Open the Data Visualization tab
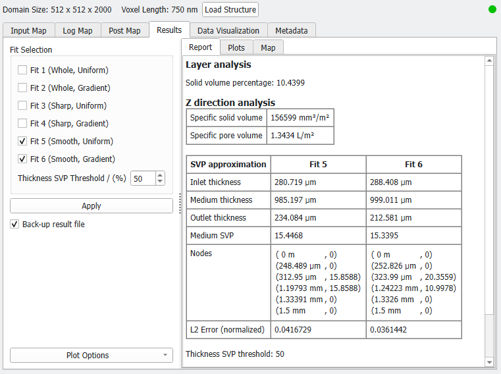The image size is (501, 374). pyautogui.click(x=228, y=31)
